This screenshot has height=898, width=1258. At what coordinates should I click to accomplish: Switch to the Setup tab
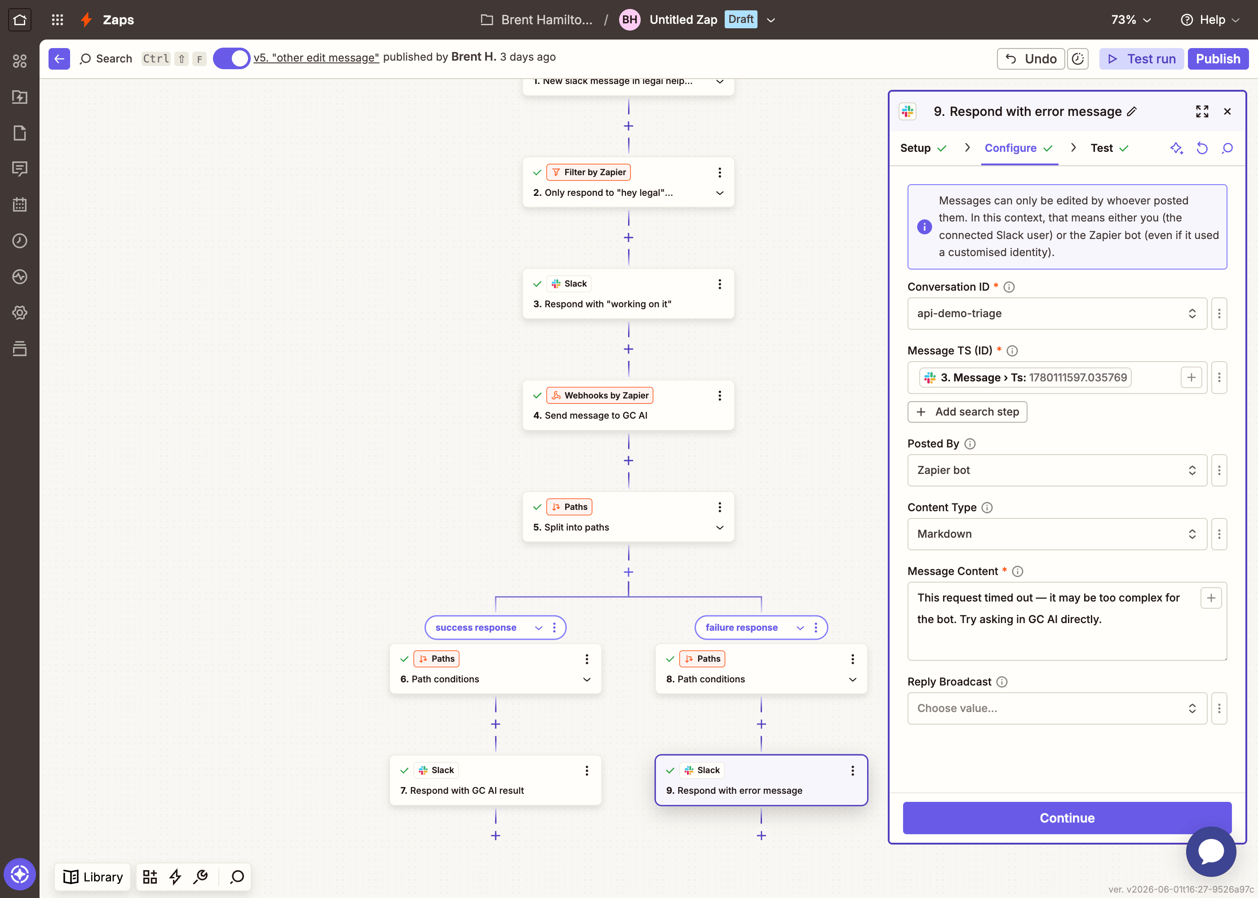(x=923, y=148)
